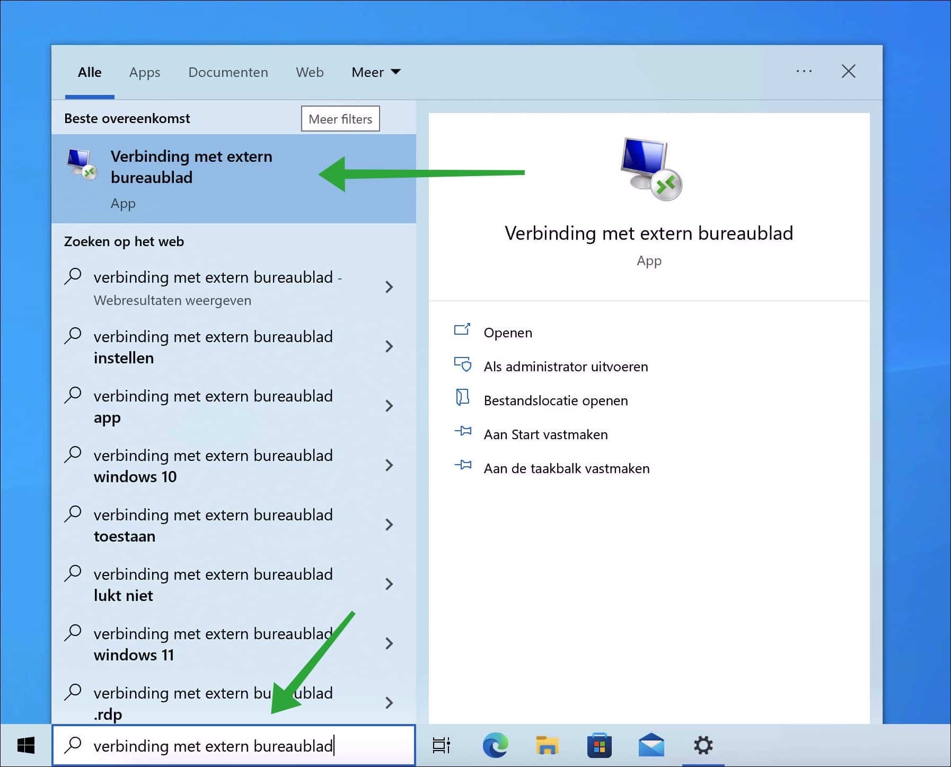Click inside the search input box

pyautogui.click(x=233, y=745)
